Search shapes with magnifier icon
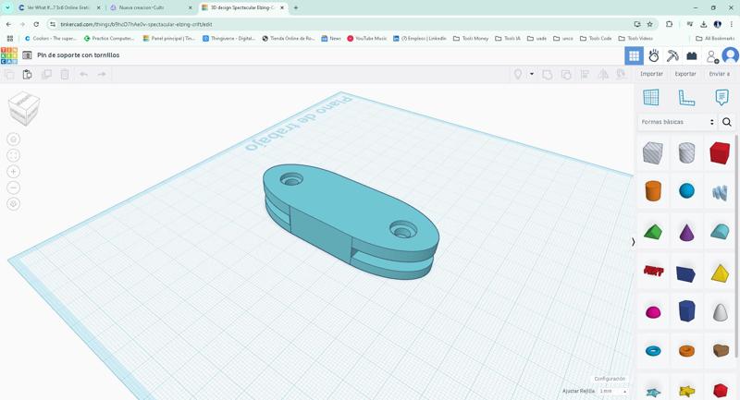This screenshot has height=400, width=740. point(727,122)
